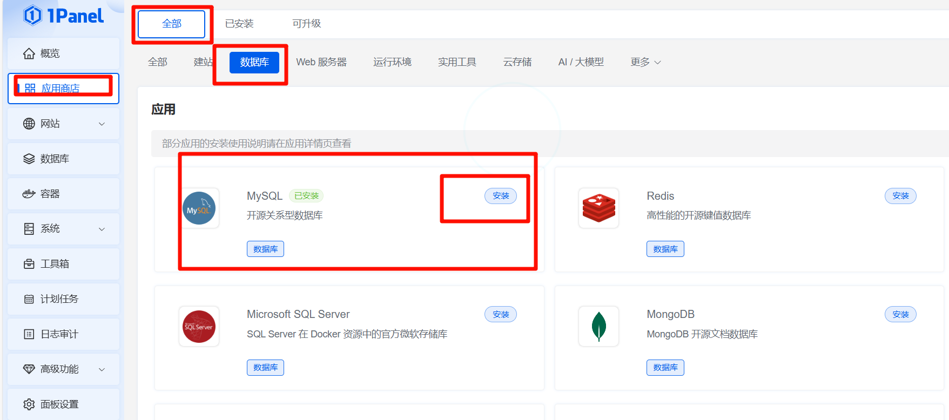Open the 工具箱 sidebar menu item
The width and height of the screenshot is (949, 420).
tap(63, 264)
